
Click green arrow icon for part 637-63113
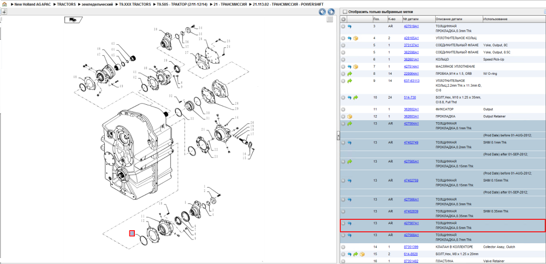pyautogui.click(x=349, y=81)
